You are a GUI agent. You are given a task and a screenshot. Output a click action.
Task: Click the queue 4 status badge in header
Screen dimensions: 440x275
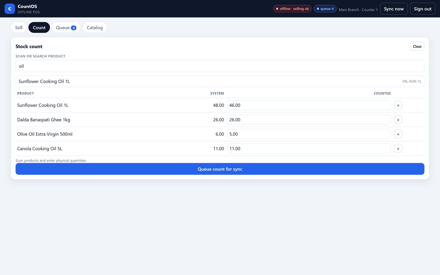point(325,9)
